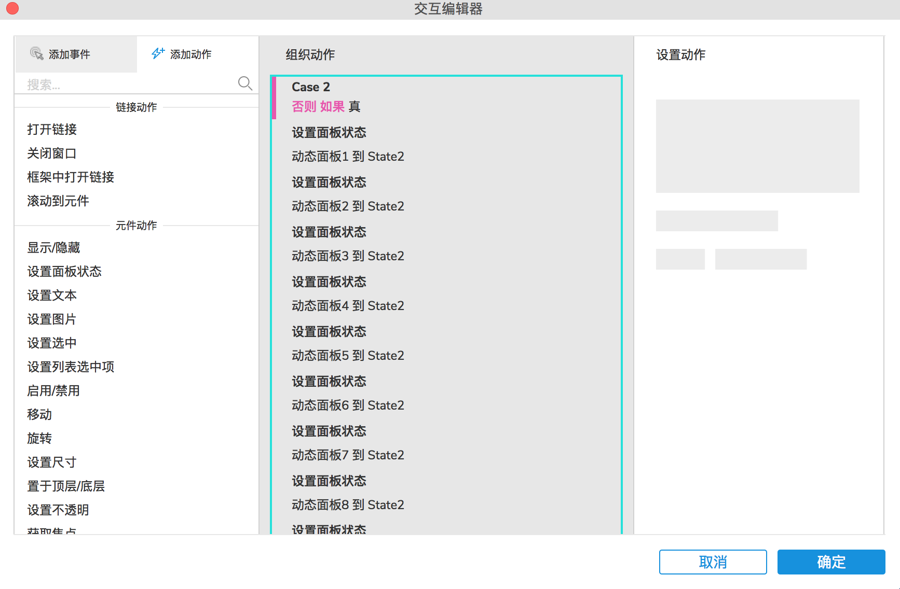Choose 设置面板状态 in the action list
This screenshot has width=900, height=589.
[x=64, y=271]
